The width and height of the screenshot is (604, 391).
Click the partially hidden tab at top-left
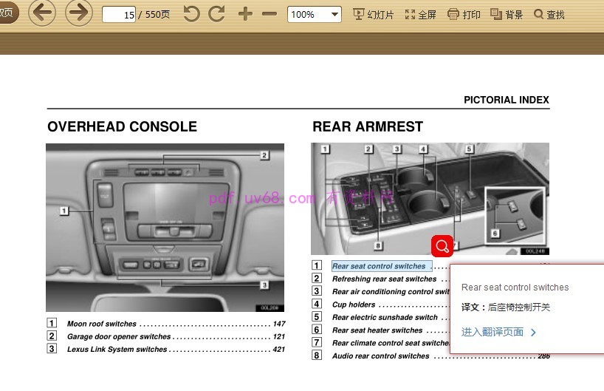click(x=7, y=13)
